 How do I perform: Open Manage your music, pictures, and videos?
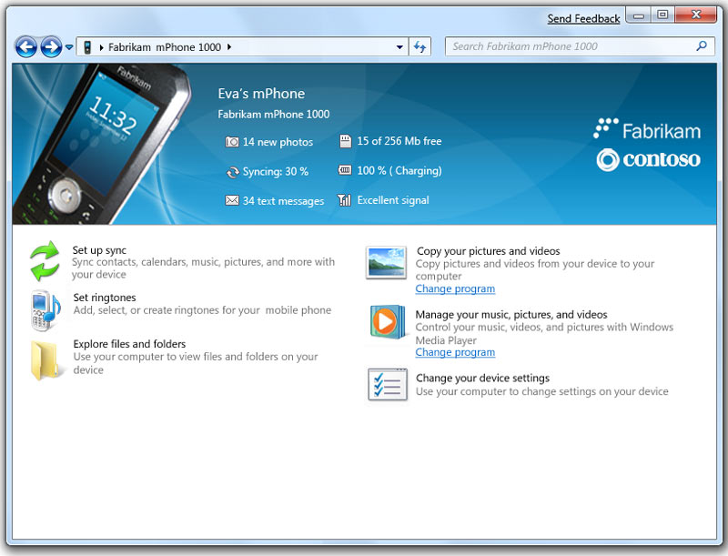[x=511, y=315]
